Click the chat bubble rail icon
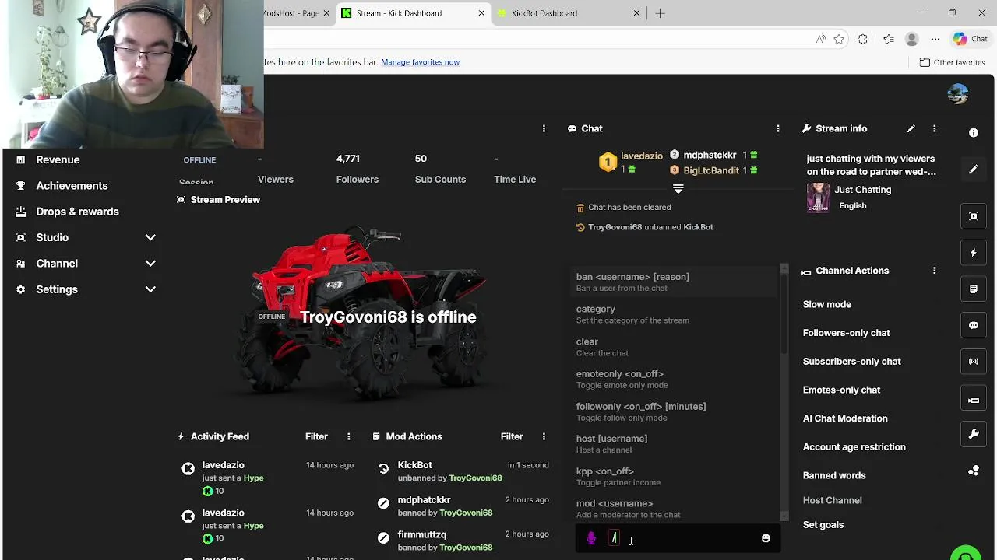The width and height of the screenshot is (997, 560). click(973, 326)
